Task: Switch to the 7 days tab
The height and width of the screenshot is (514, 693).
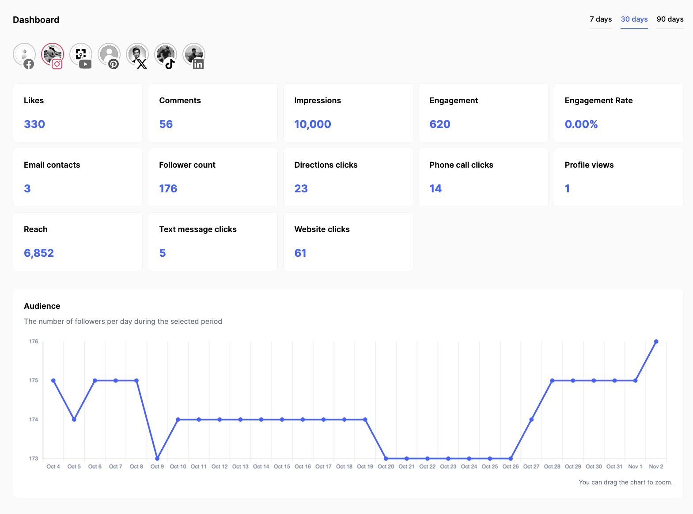Action: click(x=601, y=19)
